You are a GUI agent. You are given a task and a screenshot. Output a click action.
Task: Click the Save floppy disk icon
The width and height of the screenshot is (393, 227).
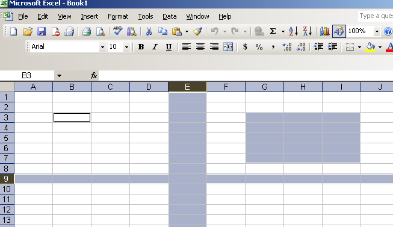point(42,31)
